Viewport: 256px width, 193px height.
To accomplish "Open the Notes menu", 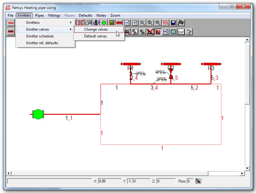I will tap(101, 15).
